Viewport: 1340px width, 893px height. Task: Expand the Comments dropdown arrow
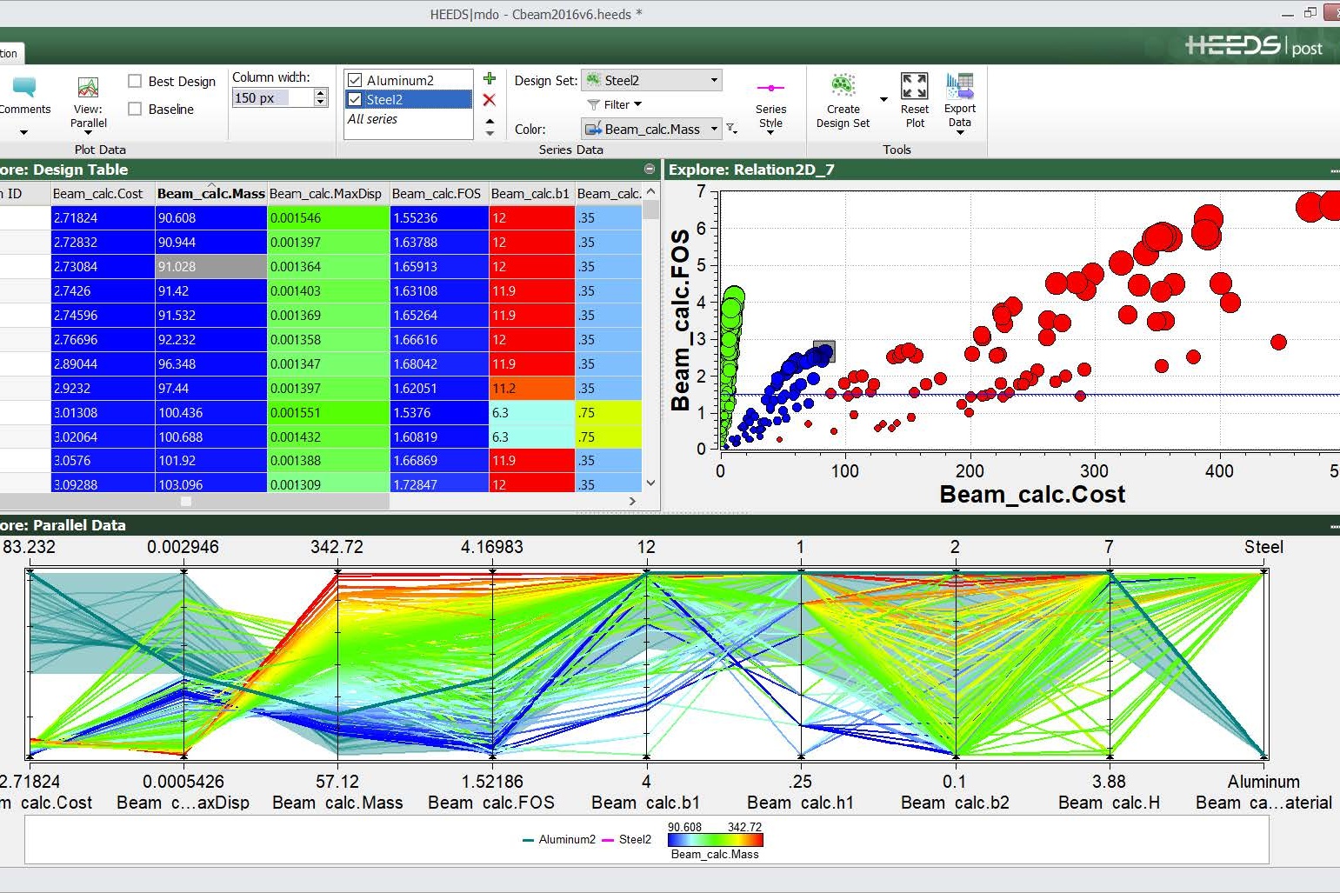pyautogui.click(x=24, y=132)
